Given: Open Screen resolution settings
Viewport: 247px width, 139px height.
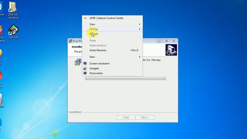Looking at the screenshot, I should point(112,63).
